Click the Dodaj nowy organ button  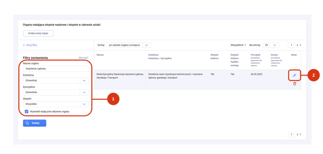pos(38,33)
